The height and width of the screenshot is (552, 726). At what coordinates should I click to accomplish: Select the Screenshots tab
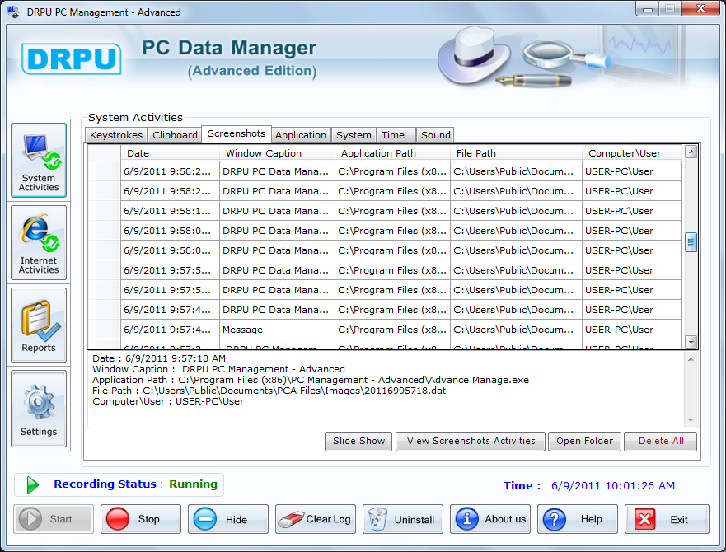point(237,133)
